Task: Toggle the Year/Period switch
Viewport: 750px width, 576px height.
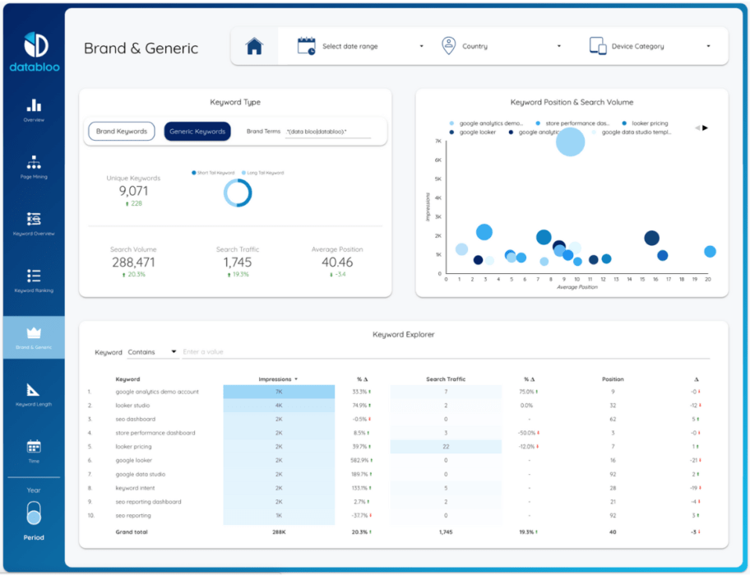Action: [34, 513]
